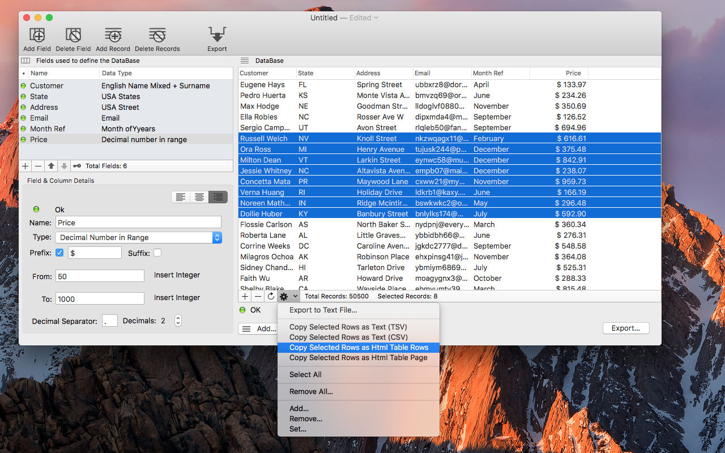The image size is (725, 453).
Task: Set left text alignment for the column
Action: click(x=181, y=197)
